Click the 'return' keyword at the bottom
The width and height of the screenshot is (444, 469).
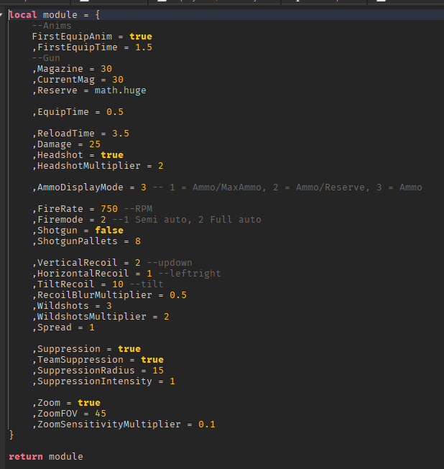(x=26, y=456)
